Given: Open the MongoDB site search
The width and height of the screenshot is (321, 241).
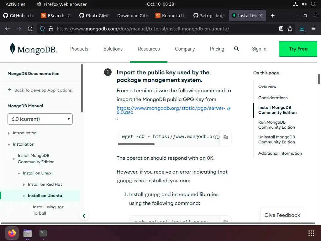Looking at the screenshot, I should click(x=236, y=49).
